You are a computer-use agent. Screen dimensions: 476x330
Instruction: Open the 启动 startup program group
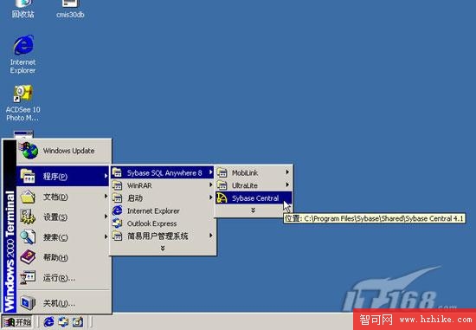[x=163, y=198]
